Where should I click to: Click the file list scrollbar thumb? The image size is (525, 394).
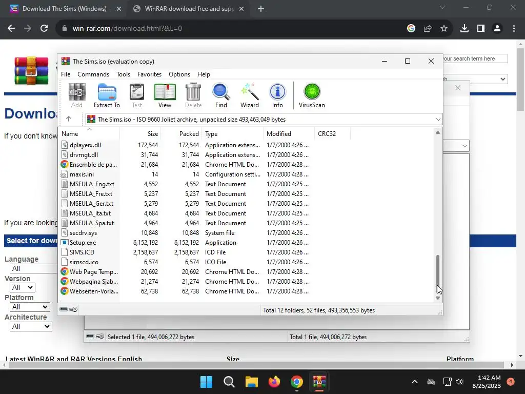pyautogui.click(x=438, y=273)
